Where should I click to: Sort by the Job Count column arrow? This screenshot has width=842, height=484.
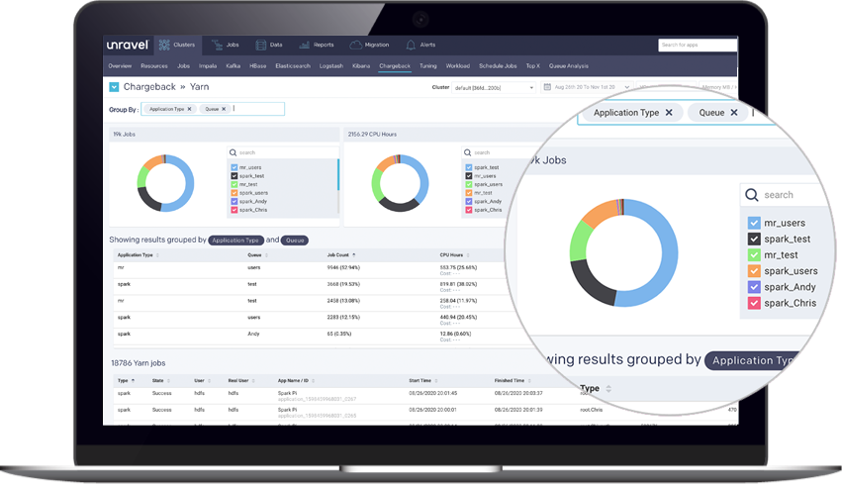(354, 255)
